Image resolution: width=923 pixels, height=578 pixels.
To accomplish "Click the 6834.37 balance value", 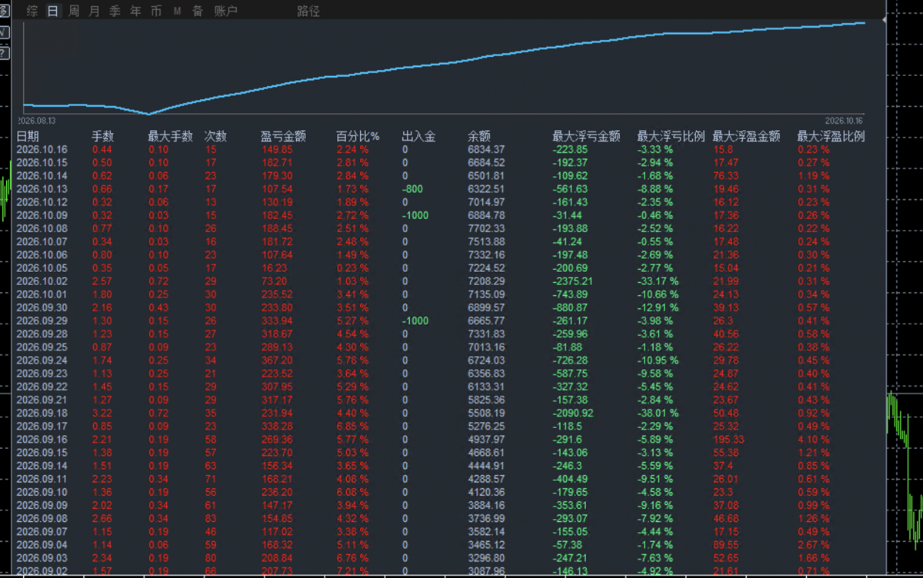I will 486,149.
